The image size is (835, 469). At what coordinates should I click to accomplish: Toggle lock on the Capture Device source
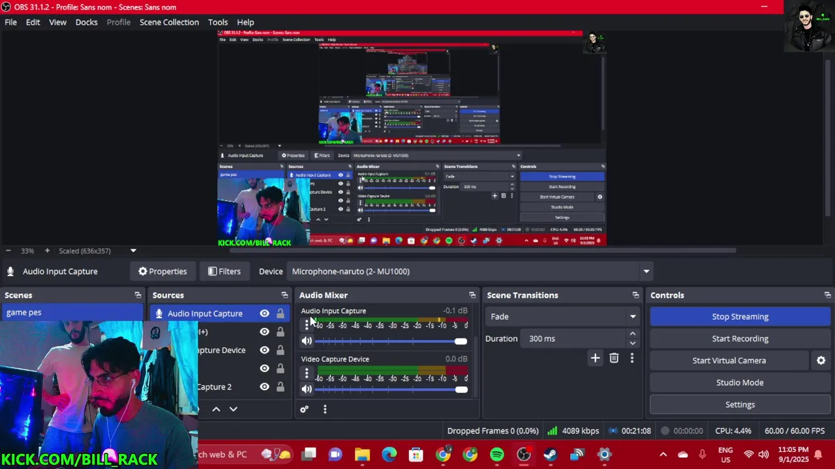pos(280,350)
